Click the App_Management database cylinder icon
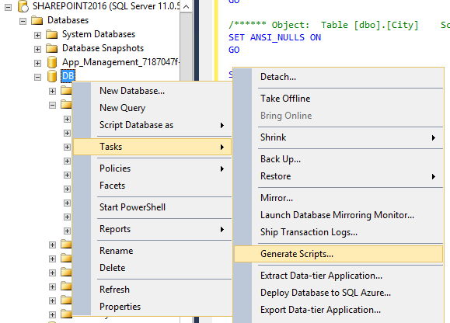The height and width of the screenshot is (323, 450). [51, 62]
